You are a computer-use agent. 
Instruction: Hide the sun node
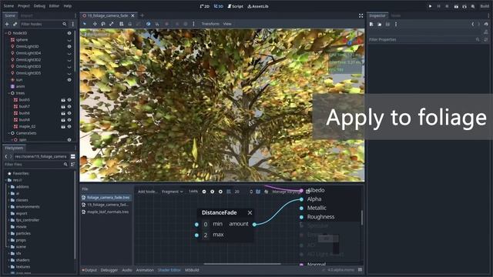click(x=69, y=80)
